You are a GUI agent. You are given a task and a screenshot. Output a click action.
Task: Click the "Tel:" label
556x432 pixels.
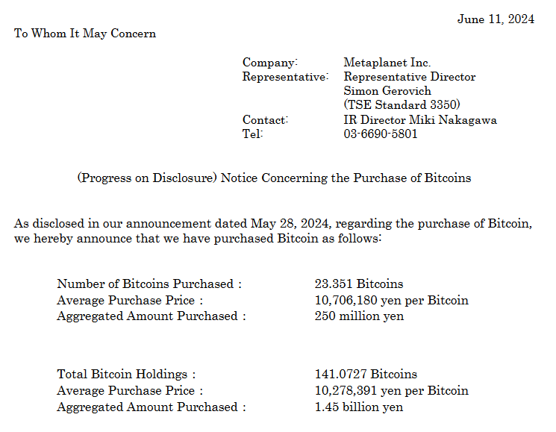[253, 134]
